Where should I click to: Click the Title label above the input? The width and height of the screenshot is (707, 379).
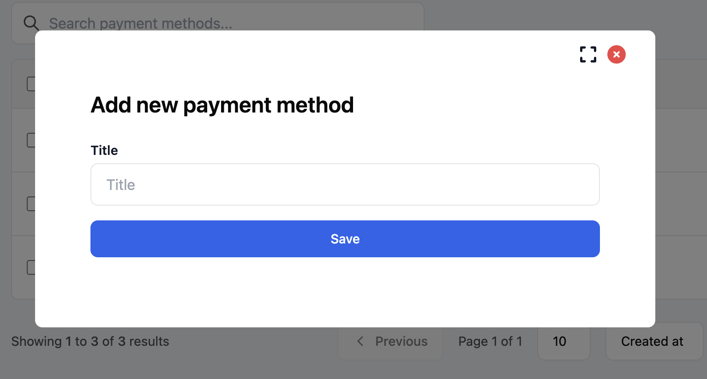pos(104,150)
